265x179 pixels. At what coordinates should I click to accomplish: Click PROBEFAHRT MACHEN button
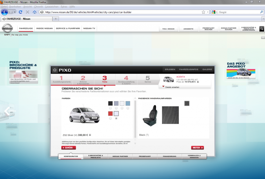tap(208, 29)
